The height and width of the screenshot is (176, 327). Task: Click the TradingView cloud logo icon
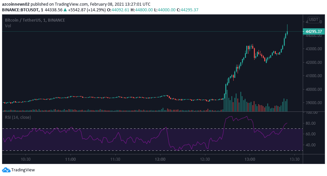tap(6, 170)
